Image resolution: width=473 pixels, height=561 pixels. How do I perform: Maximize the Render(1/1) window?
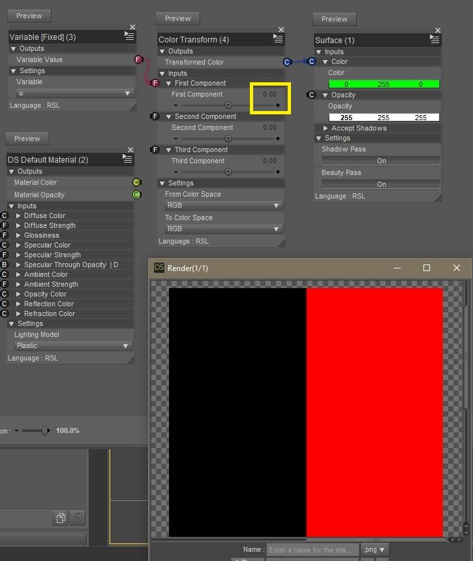(427, 268)
